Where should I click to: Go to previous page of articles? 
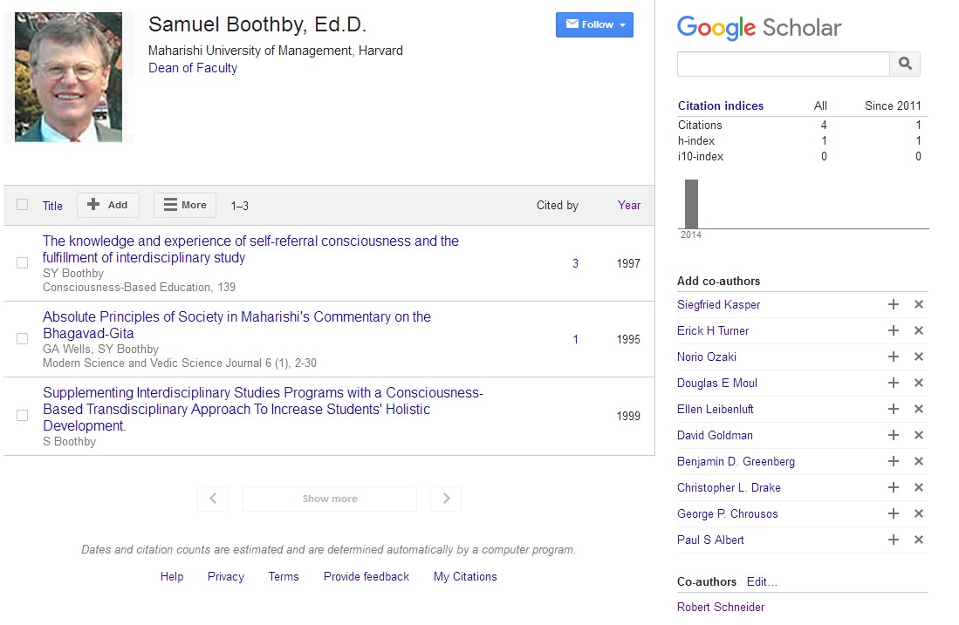coord(213,499)
